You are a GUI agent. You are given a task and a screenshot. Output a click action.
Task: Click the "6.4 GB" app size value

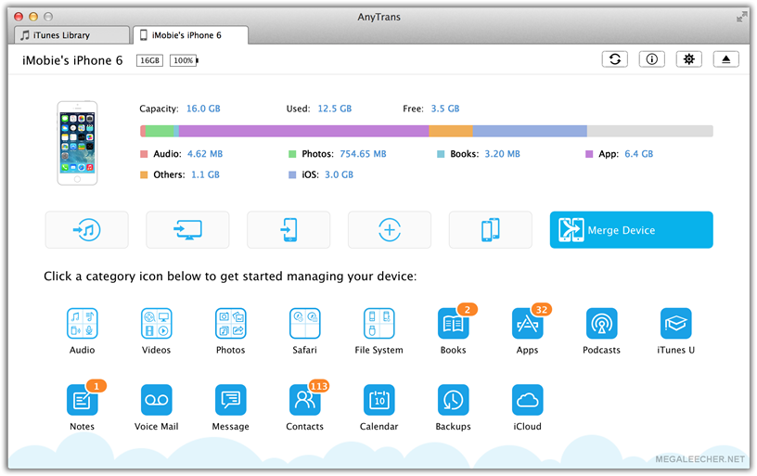638,154
